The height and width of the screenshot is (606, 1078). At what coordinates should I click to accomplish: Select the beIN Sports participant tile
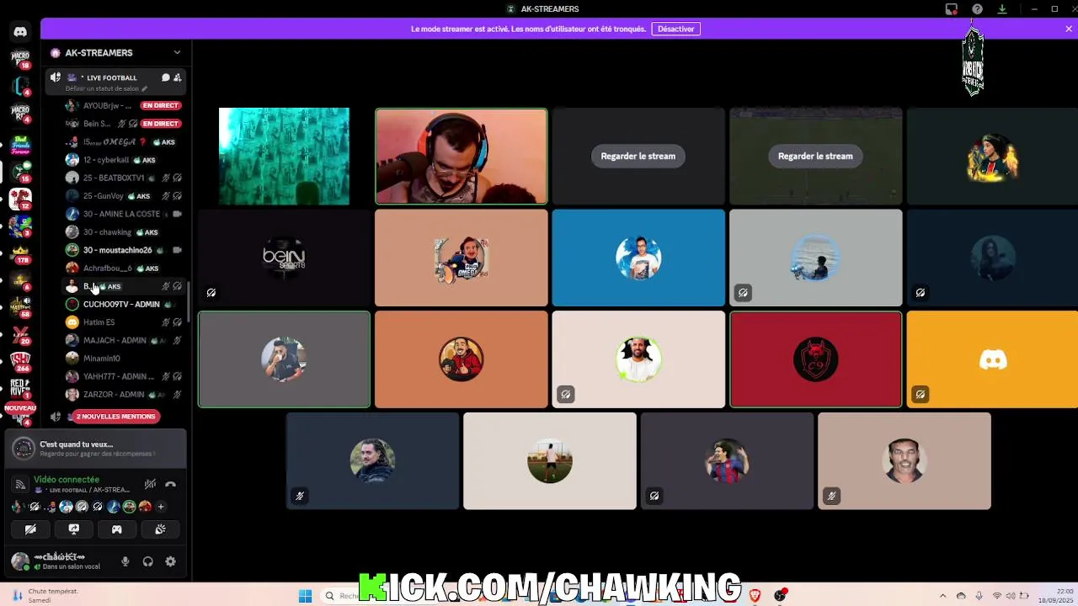tap(284, 258)
